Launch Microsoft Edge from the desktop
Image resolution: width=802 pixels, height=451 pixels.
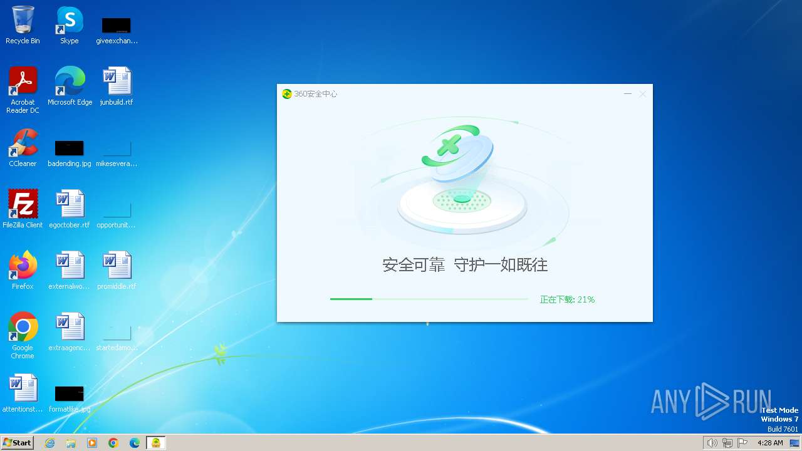(70, 86)
